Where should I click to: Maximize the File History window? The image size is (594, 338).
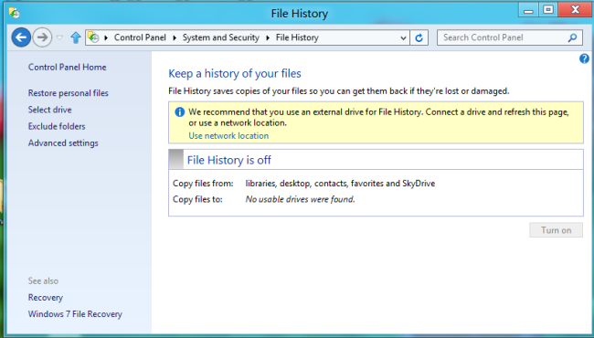548,10
